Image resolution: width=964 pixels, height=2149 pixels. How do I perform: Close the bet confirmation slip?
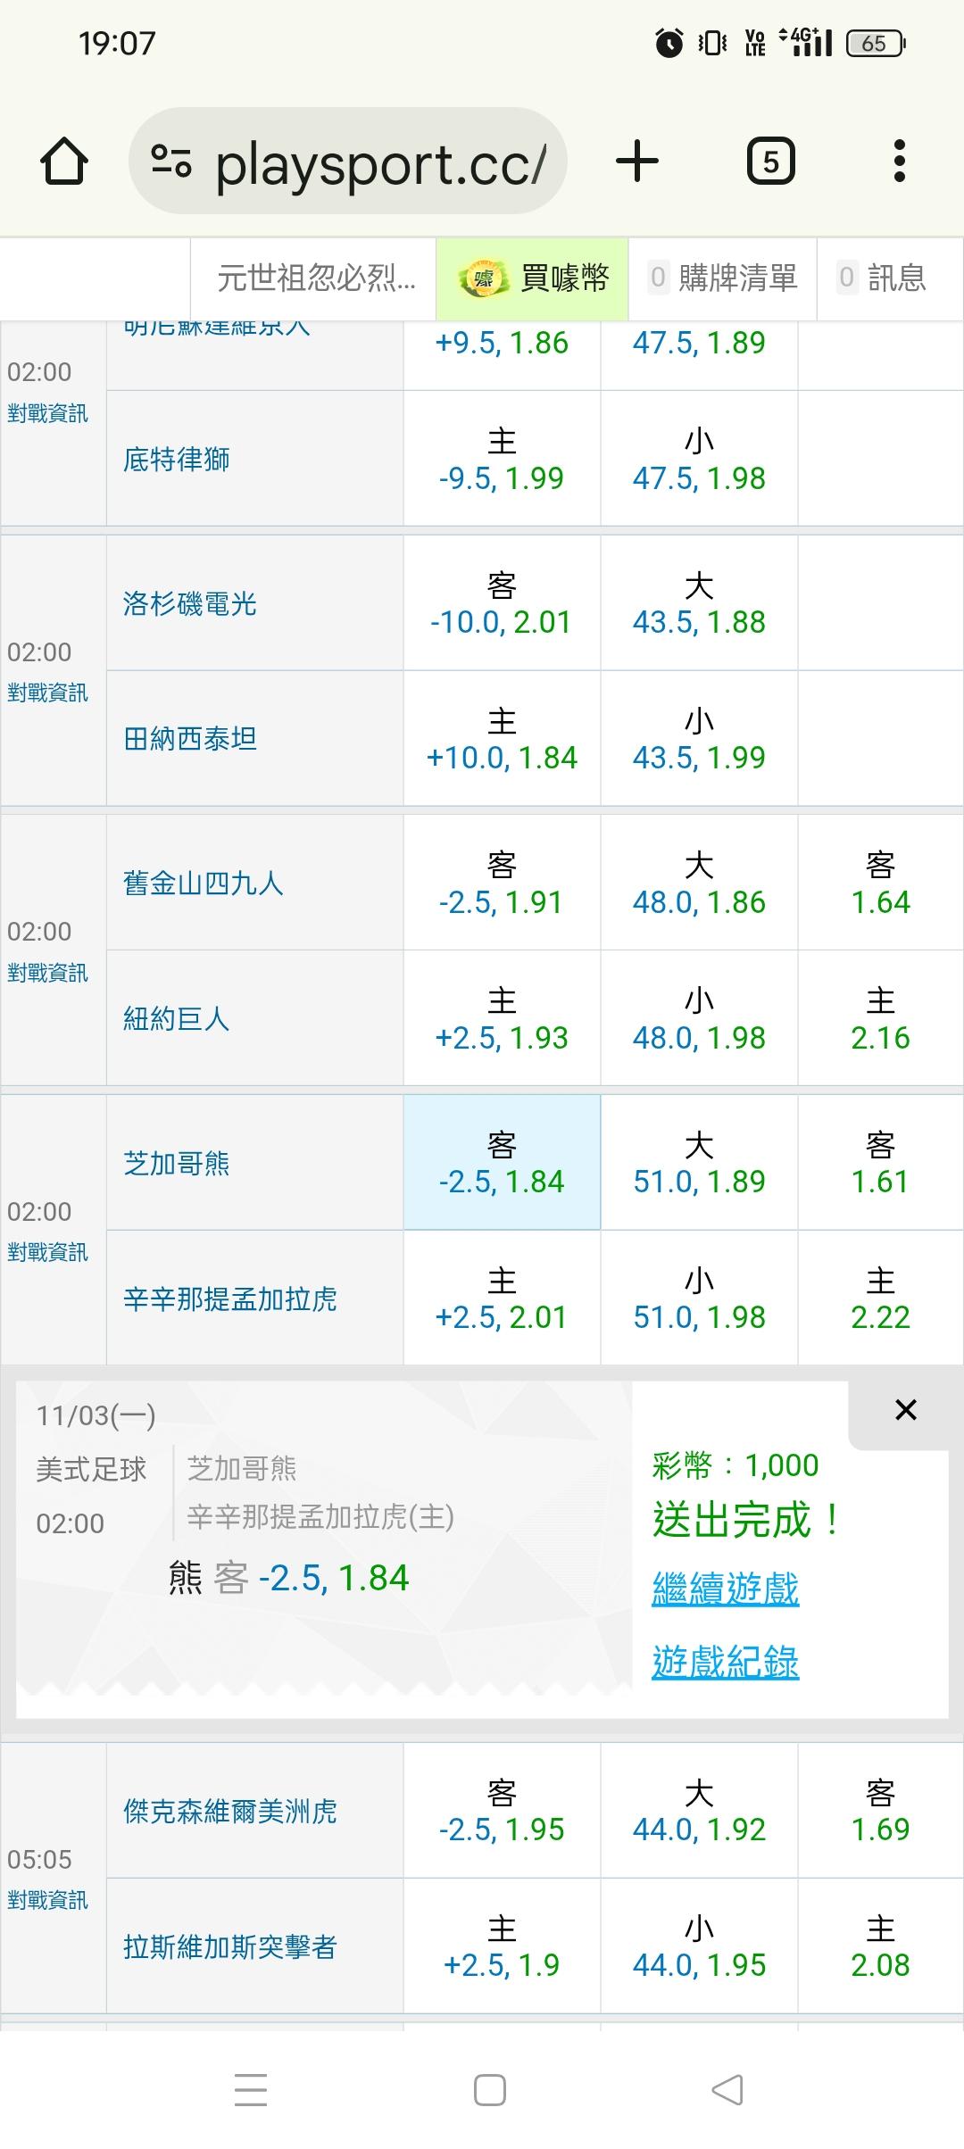click(905, 1410)
